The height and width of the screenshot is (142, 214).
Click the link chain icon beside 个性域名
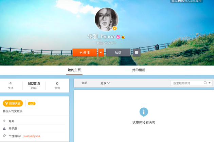click(4, 136)
